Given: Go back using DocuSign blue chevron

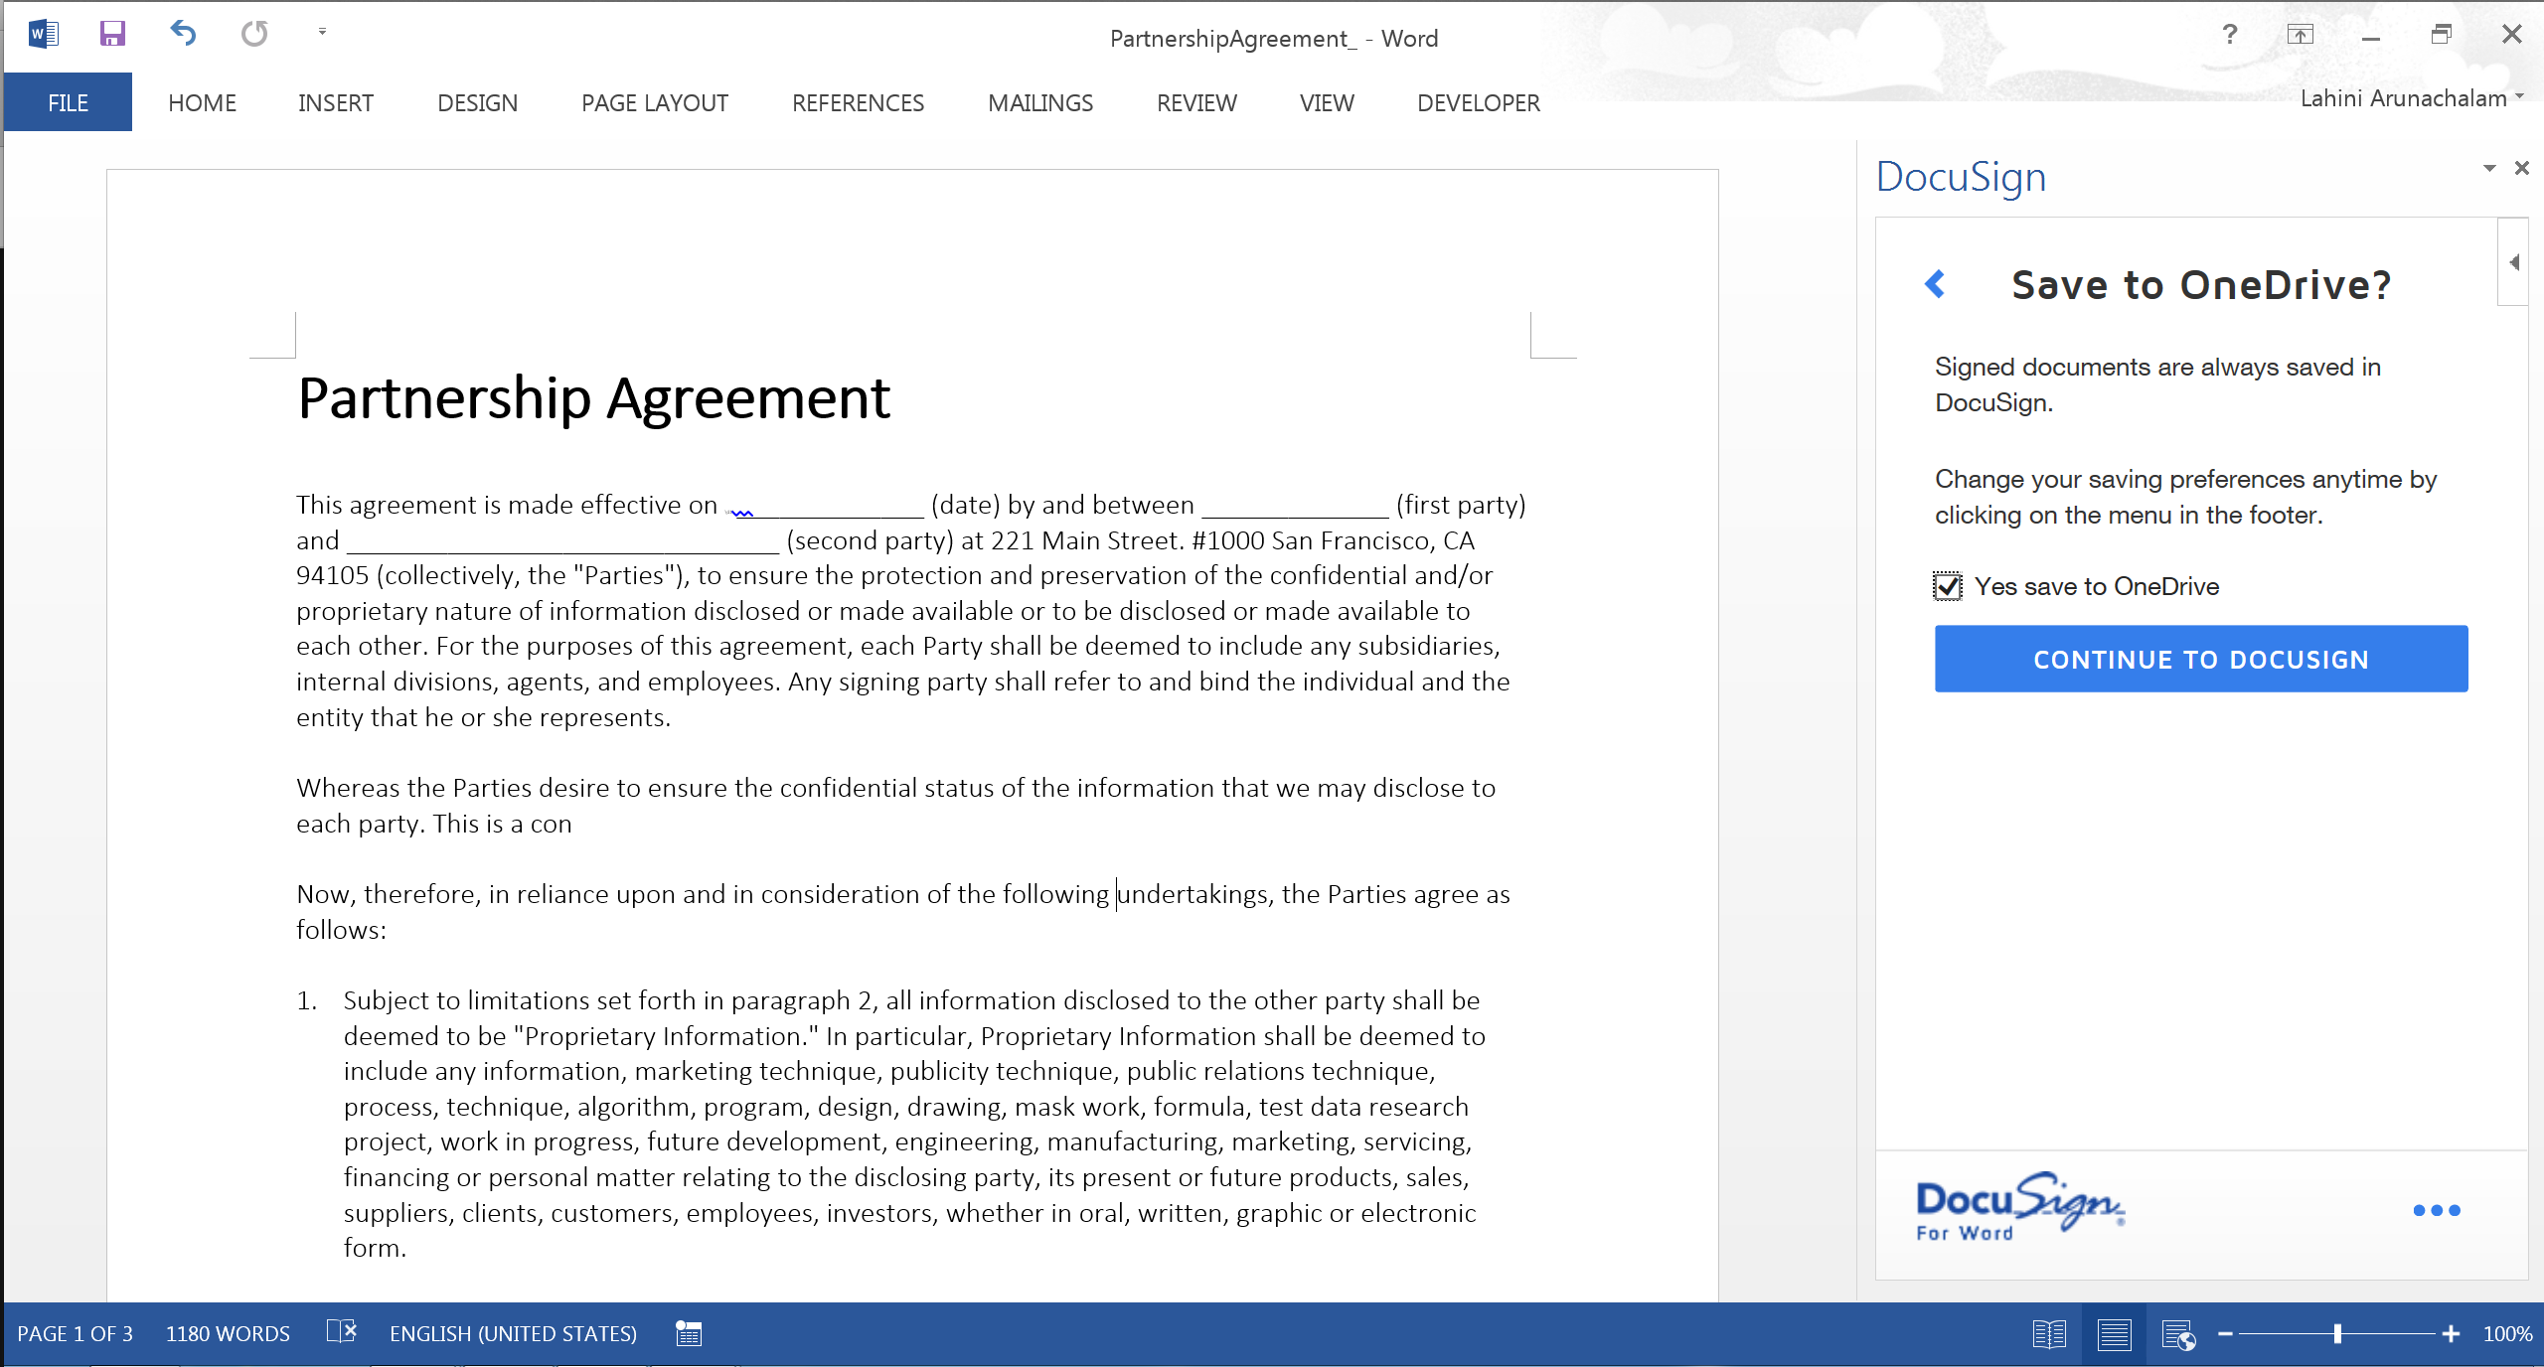Looking at the screenshot, I should [x=1935, y=284].
